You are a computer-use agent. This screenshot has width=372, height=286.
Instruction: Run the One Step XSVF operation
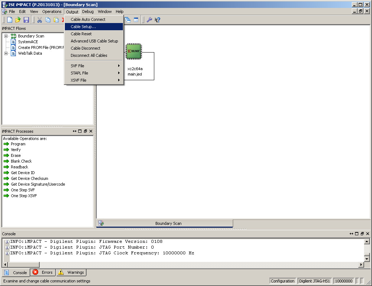pyautogui.click(x=24, y=196)
